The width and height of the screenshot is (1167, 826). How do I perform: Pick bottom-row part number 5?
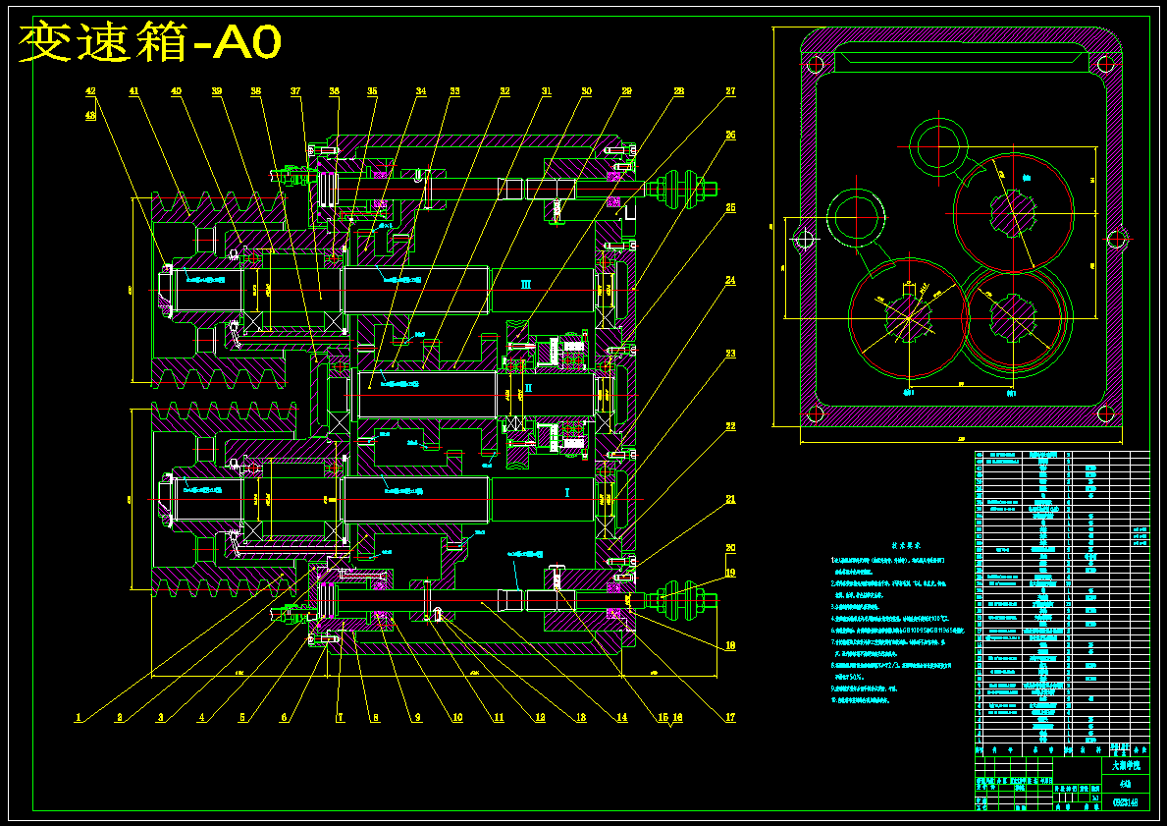point(241,718)
